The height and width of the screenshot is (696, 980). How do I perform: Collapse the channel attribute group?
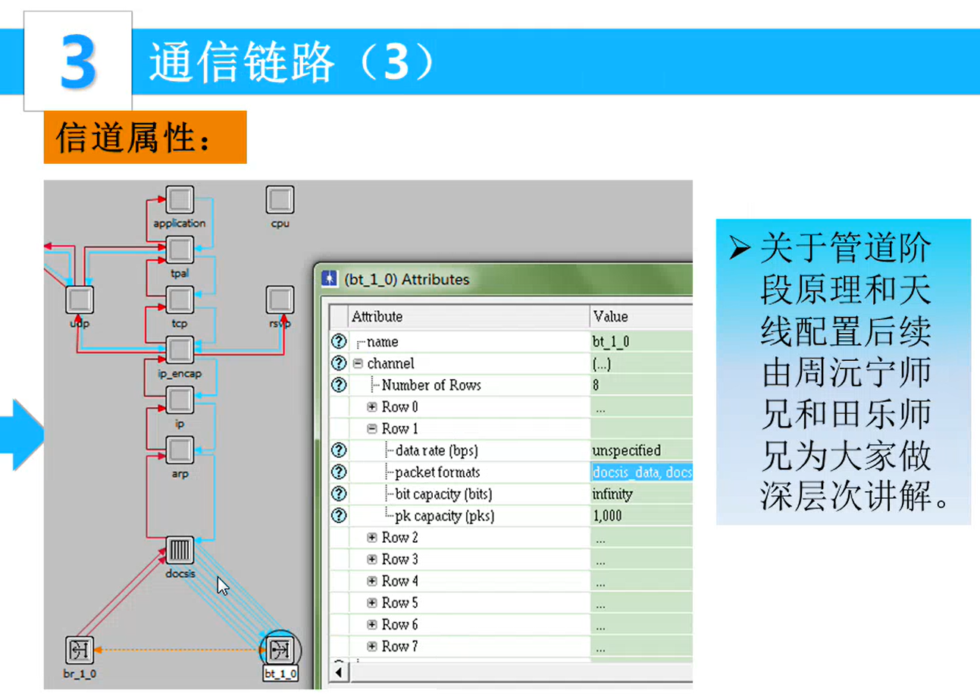click(x=358, y=364)
